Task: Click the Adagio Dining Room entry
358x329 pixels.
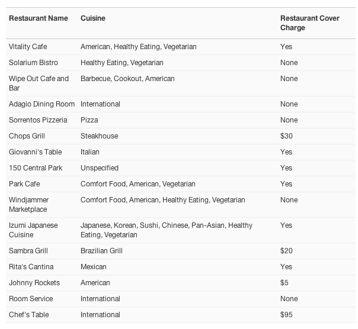Action: coord(41,104)
